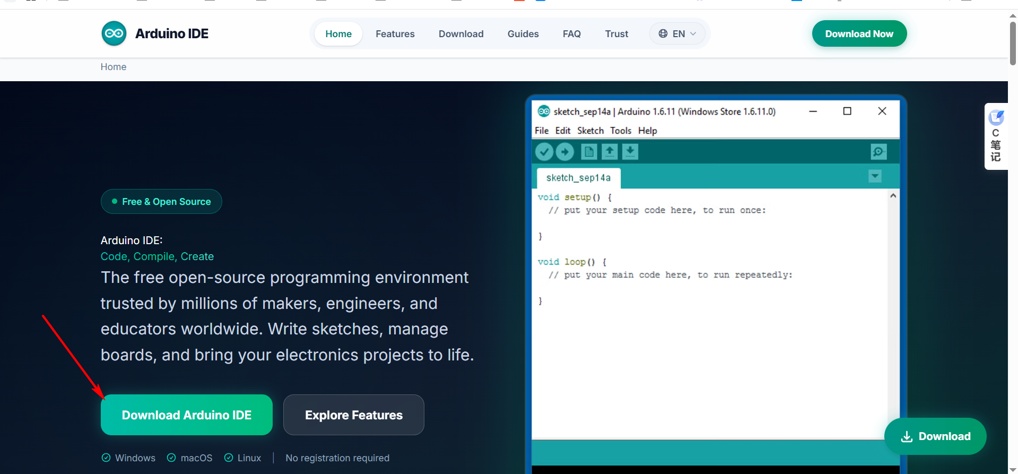The height and width of the screenshot is (474, 1018).
Task: Click the Explore Features button
Action: [x=354, y=415]
